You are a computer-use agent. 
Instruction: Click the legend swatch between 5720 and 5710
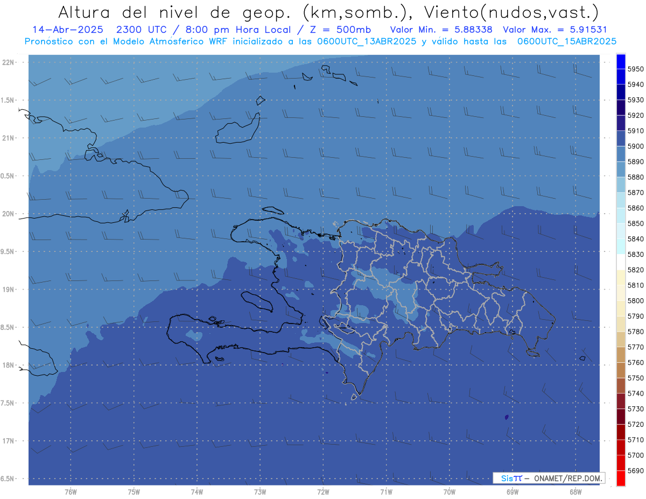621,432
